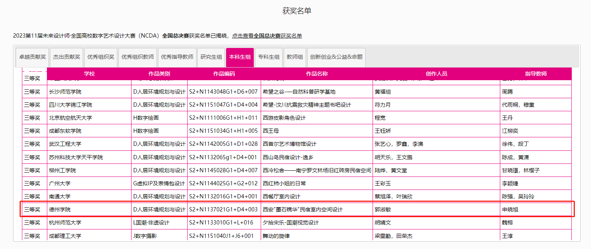Select the 德州学院 school cell
Image resolution: width=591 pixels, height=249 pixels.
pos(60,209)
